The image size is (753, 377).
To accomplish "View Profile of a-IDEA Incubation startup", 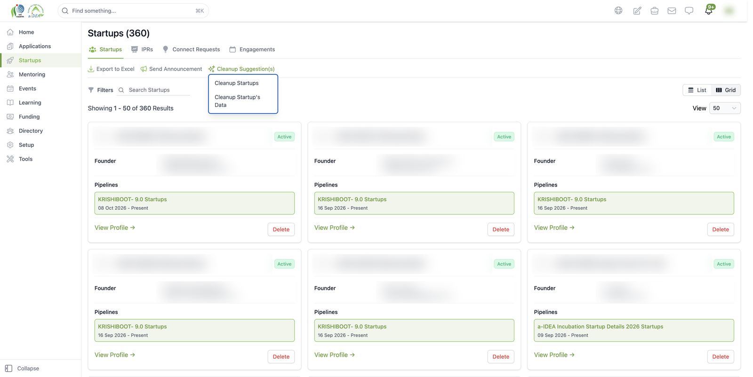I will [x=554, y=355].
